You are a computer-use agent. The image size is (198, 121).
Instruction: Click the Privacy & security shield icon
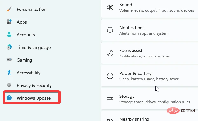pos(9,85)
